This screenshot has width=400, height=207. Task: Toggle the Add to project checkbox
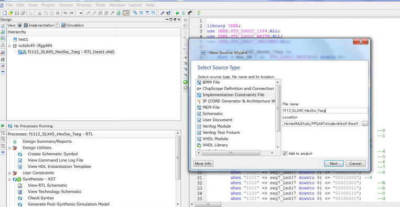(285, 154)
